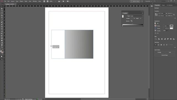
Task: Select the Note tool
Action: click(2, 41)
